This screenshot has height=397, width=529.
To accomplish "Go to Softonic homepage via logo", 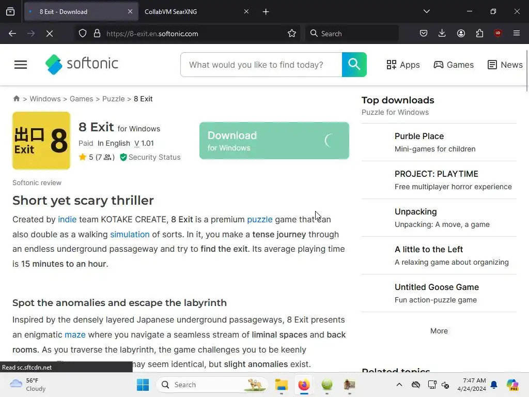I will point(82,64).
